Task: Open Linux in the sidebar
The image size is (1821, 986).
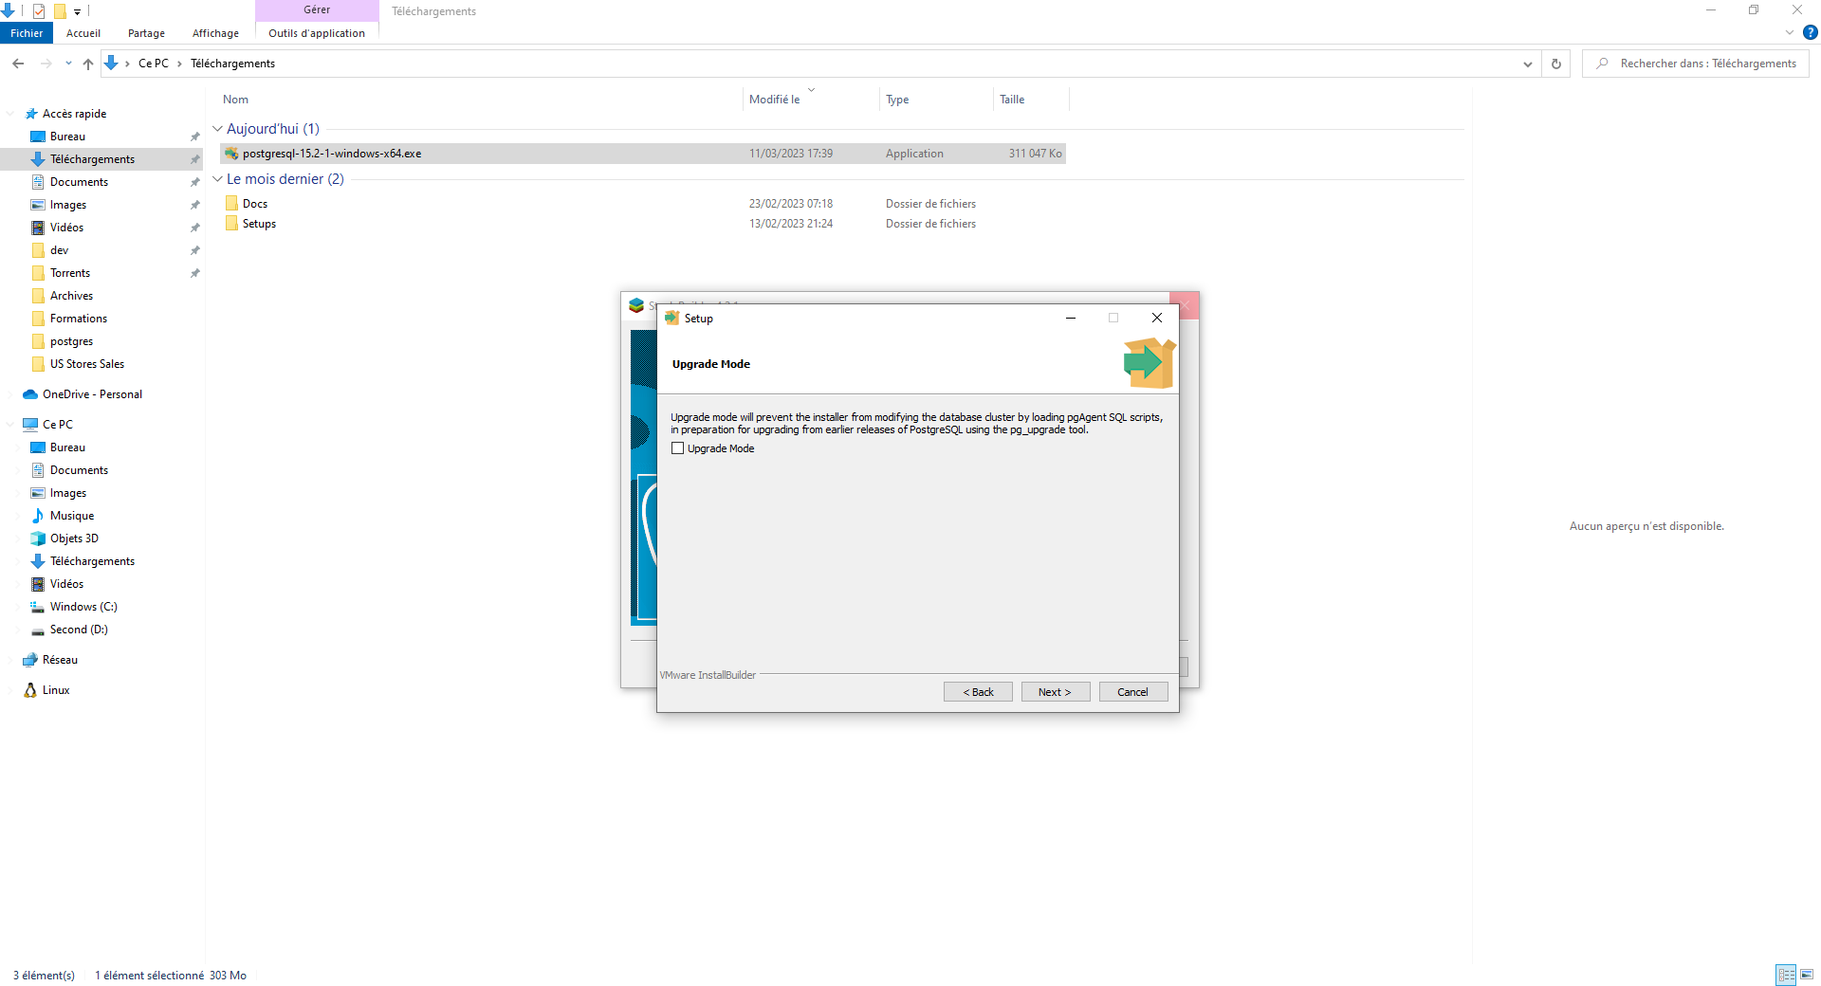Action: 56,690
